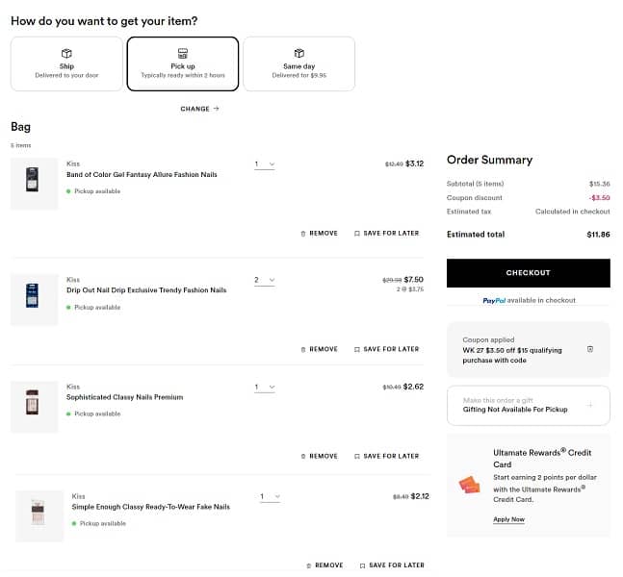
Task: Select Same day delivery option
Action: (299, 63)
